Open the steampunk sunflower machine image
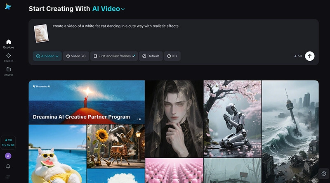This screenshot has width=330, height=183. coord(116,146)
